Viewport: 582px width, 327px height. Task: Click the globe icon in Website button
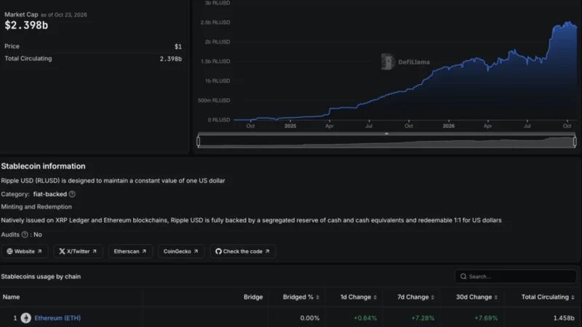pos(9,251)
